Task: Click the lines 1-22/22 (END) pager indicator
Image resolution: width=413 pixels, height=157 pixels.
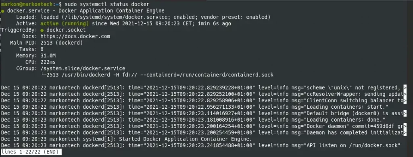Action: [31, 152]
